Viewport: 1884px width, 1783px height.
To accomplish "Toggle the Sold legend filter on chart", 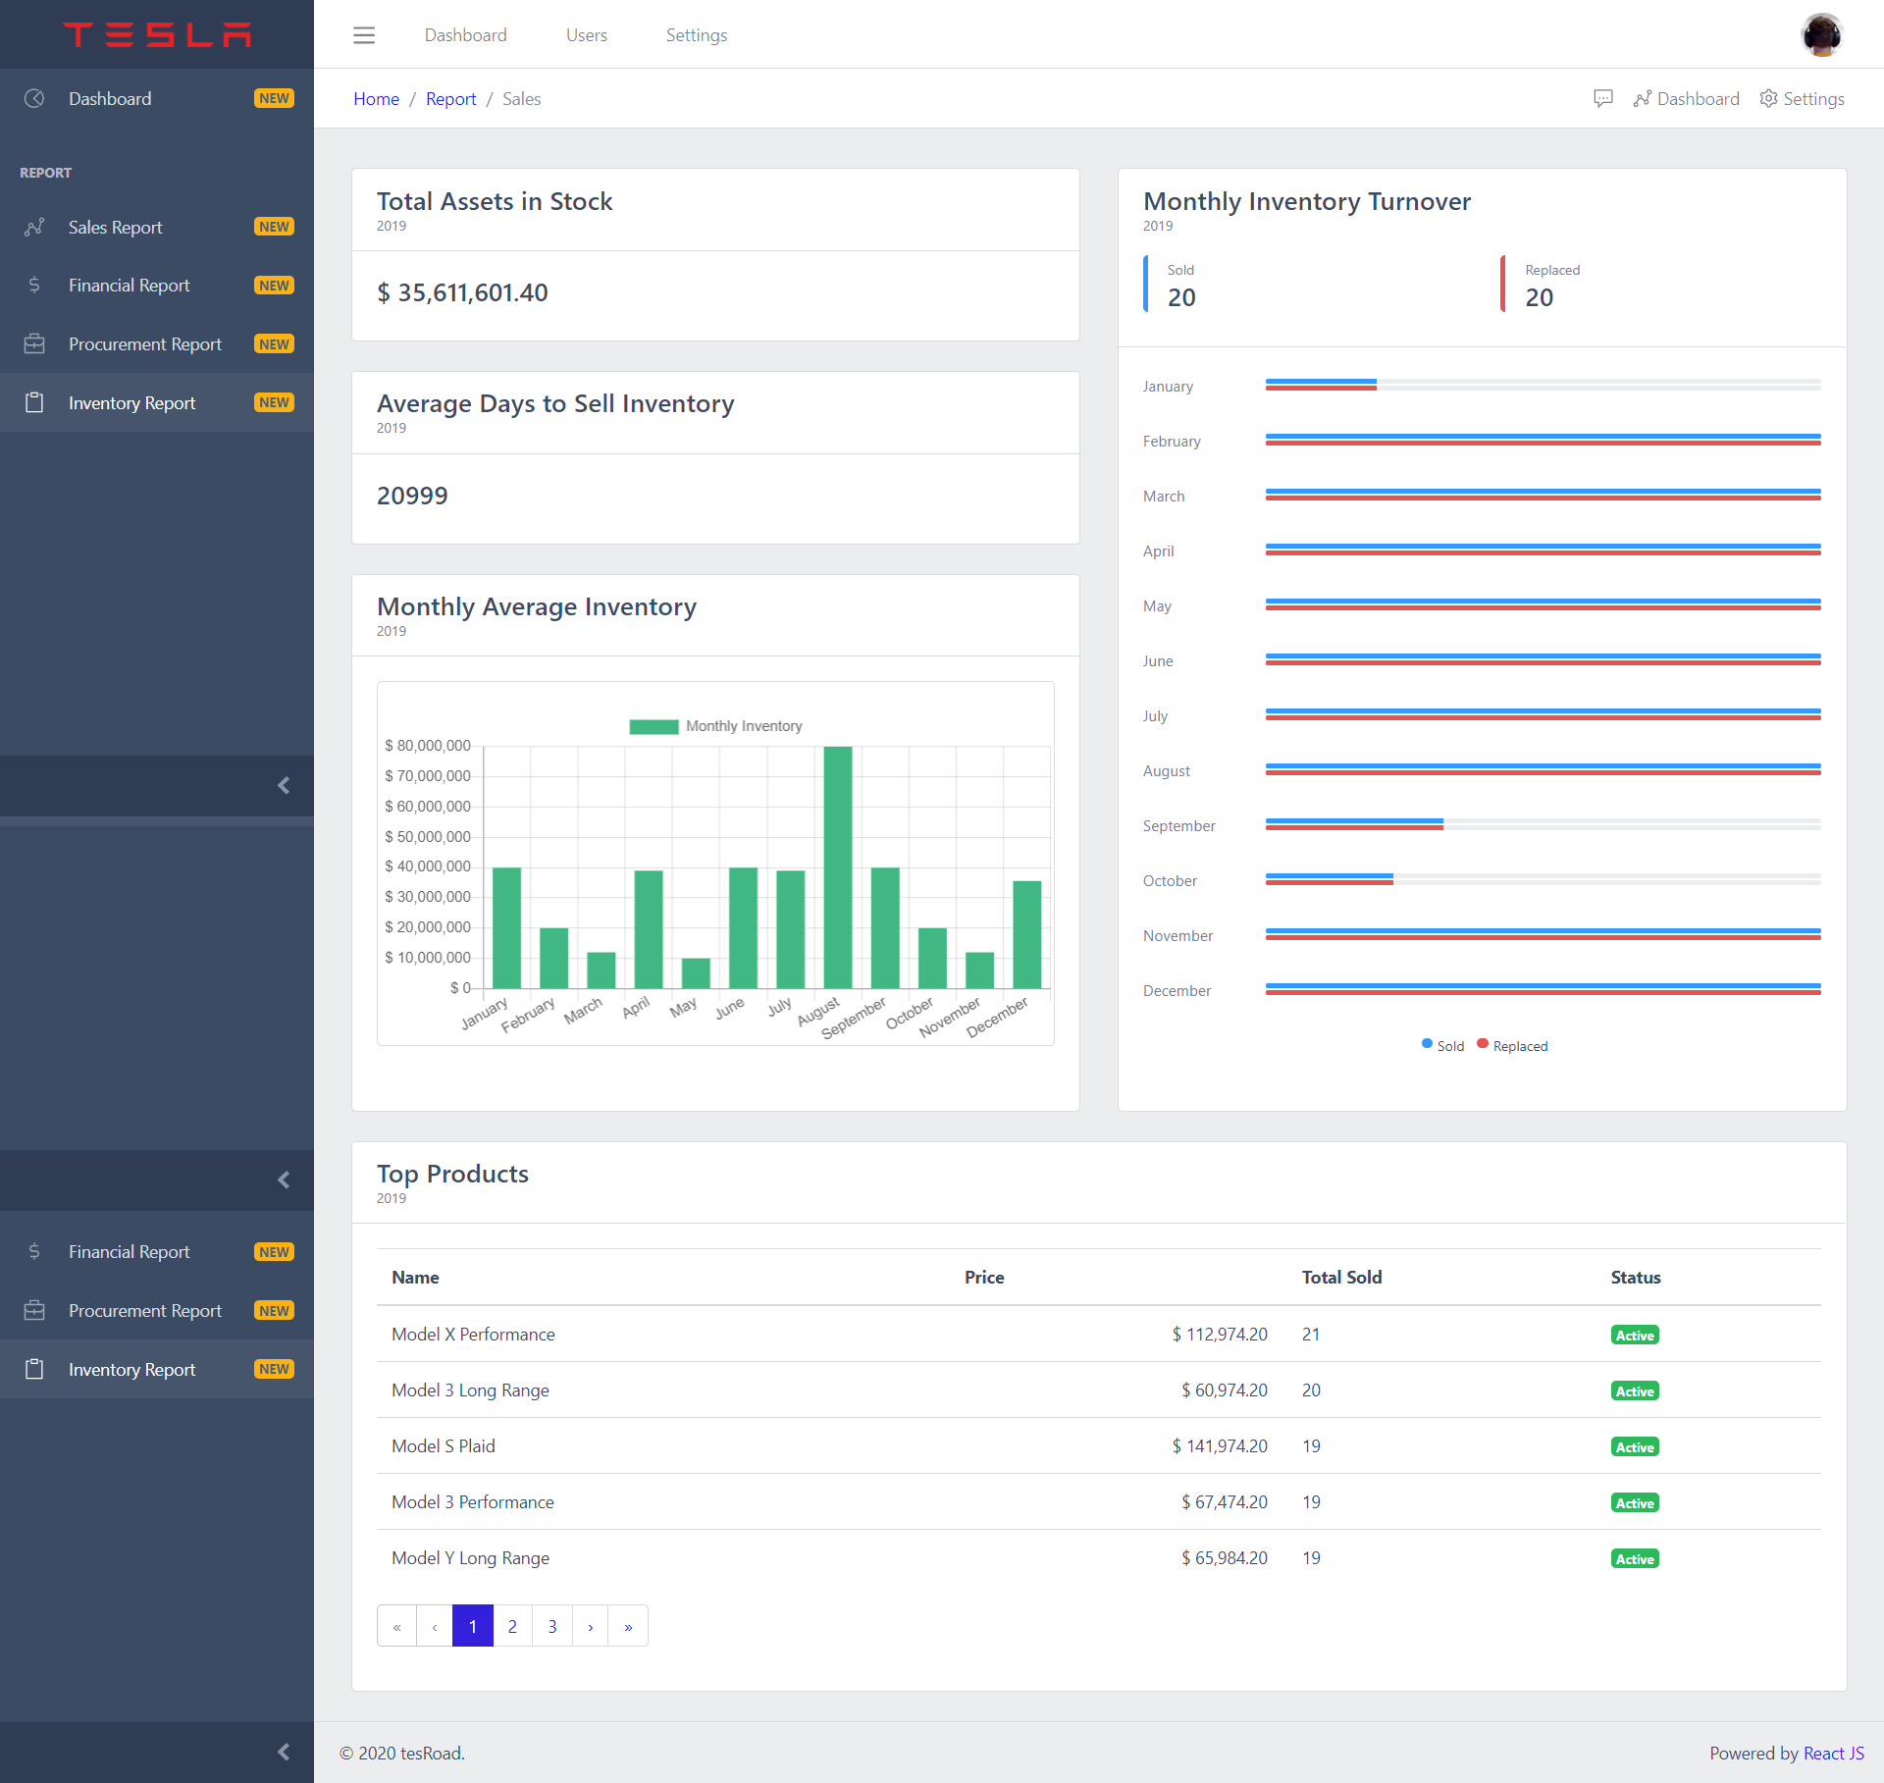I will pos(1435,1046).
